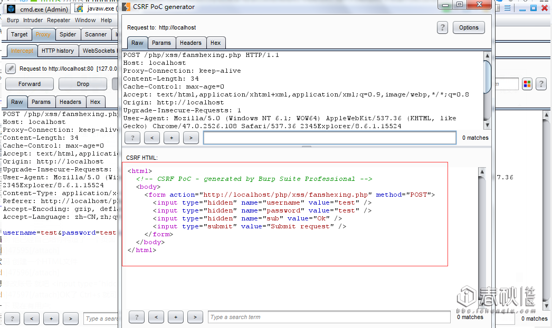Screen dimensions: 552x328
Task: Select the Proxy tab in Burp
Action: [43, 34]
